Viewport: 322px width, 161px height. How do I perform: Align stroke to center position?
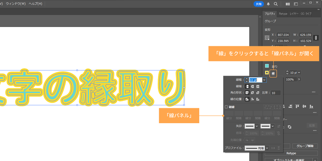point(247,99)
